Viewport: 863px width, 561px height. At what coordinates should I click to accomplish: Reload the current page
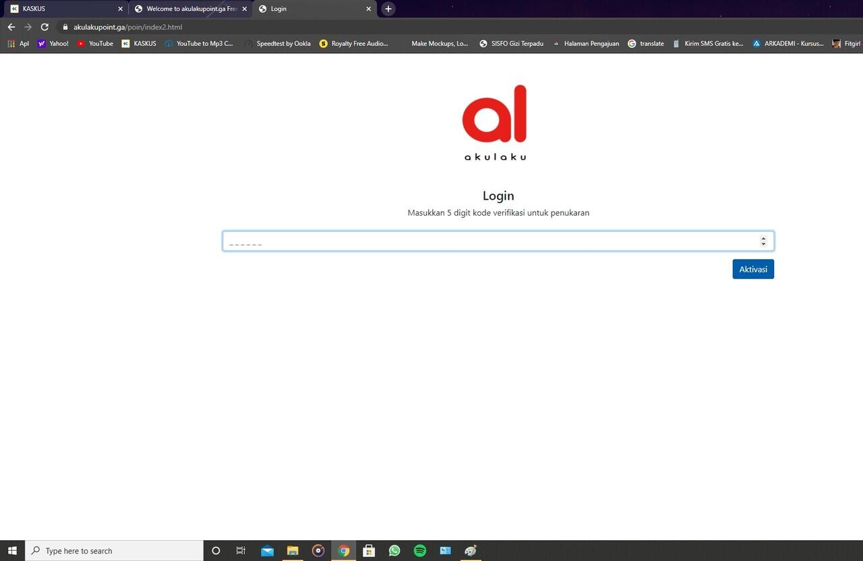44,27
